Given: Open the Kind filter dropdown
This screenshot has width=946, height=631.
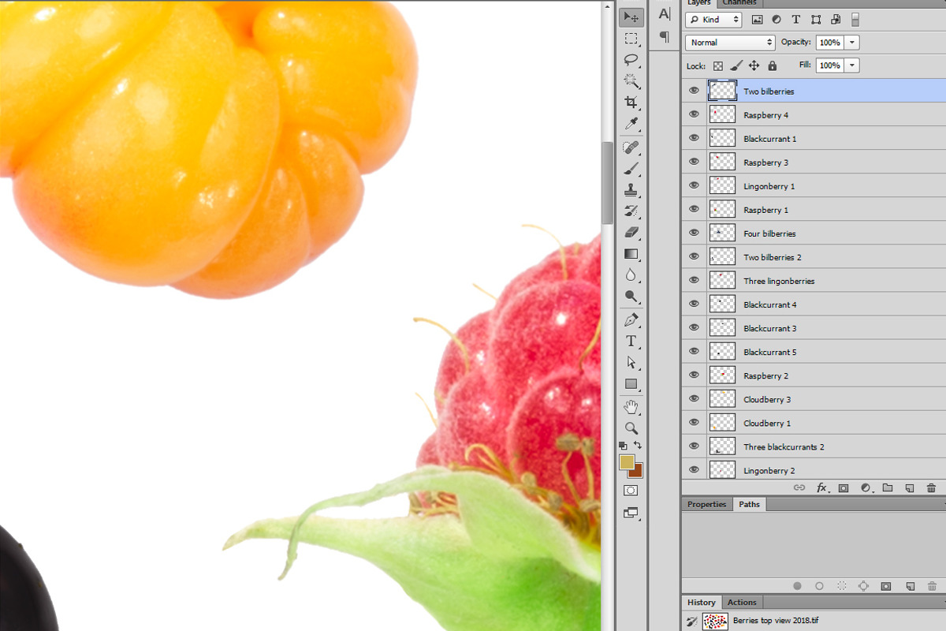Looking at the screenshot, I should pyautogui.click(x=713, y=20).
